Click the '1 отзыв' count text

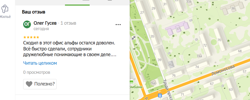click(68, 23)
